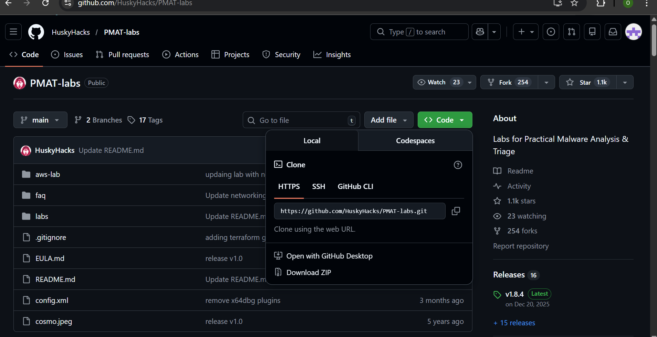View the + 15 releases link
657x337 pixels.
[514, 323]
